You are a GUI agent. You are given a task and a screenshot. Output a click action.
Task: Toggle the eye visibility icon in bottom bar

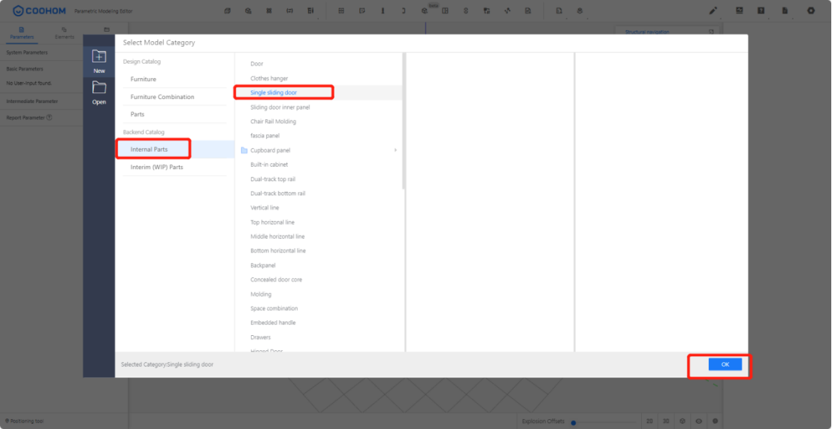699,421
